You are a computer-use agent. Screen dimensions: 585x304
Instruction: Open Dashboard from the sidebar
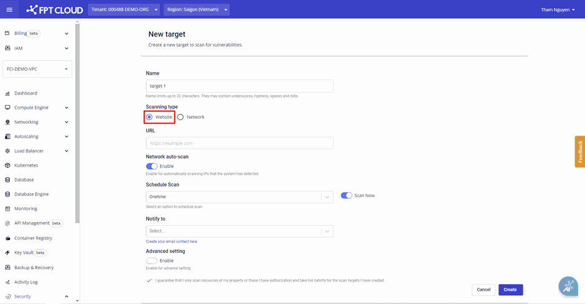point(26,93)
